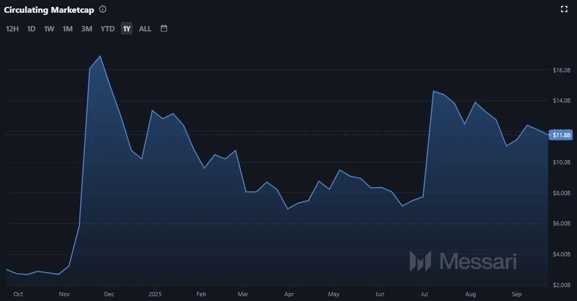Click the Messari logo watermark
The image size is (577, 301).
tap(463, 261)
